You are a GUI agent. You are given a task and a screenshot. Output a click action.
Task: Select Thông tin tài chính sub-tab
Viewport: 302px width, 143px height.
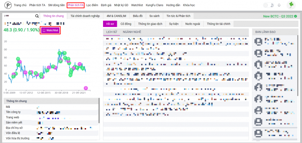coord(219,24)
